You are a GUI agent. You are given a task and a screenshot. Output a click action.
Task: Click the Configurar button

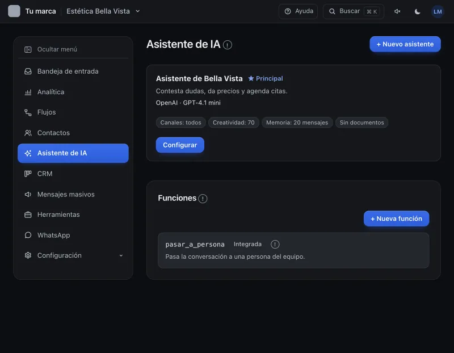click(x=180, y=145)
